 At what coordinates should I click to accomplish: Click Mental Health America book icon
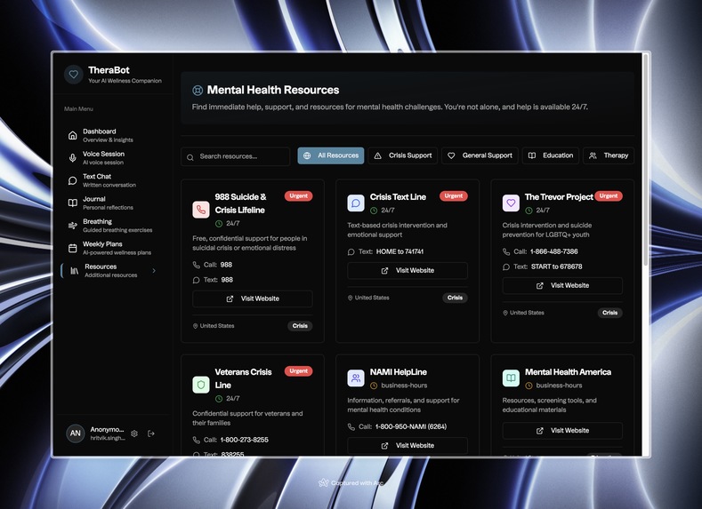pos(511,378)
